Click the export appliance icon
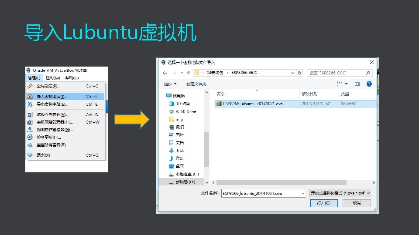419x235 pixels. click(x=30, y=104)
